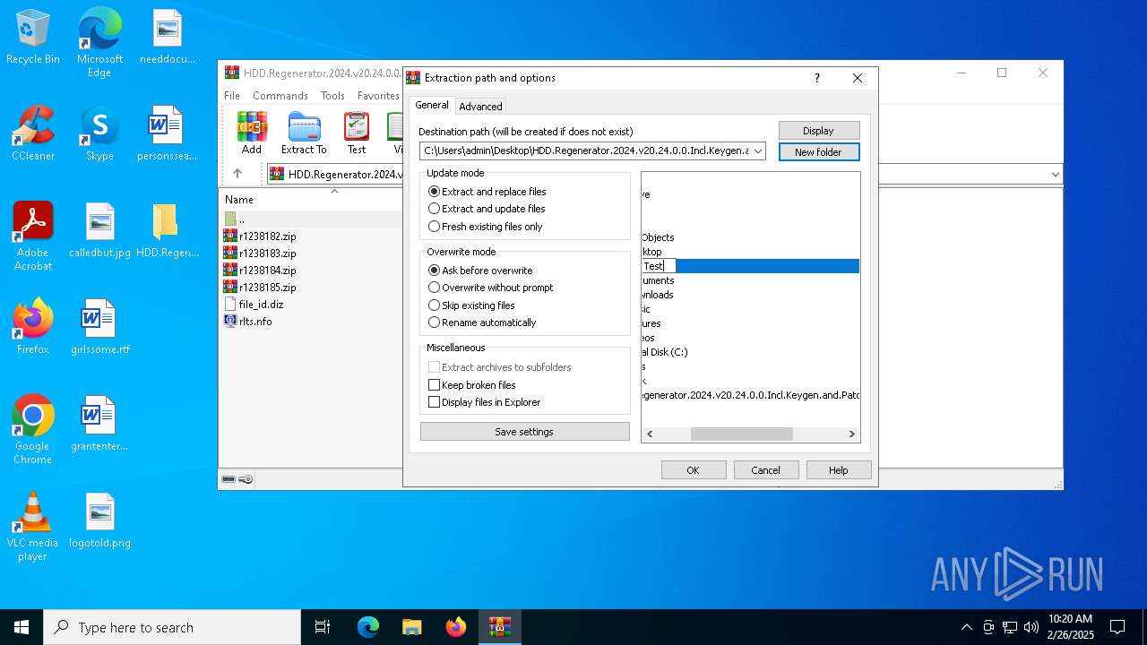1147x645 pixels.
Task: Select the parent folder '..' entry
Action: click(x=235, y=219)
